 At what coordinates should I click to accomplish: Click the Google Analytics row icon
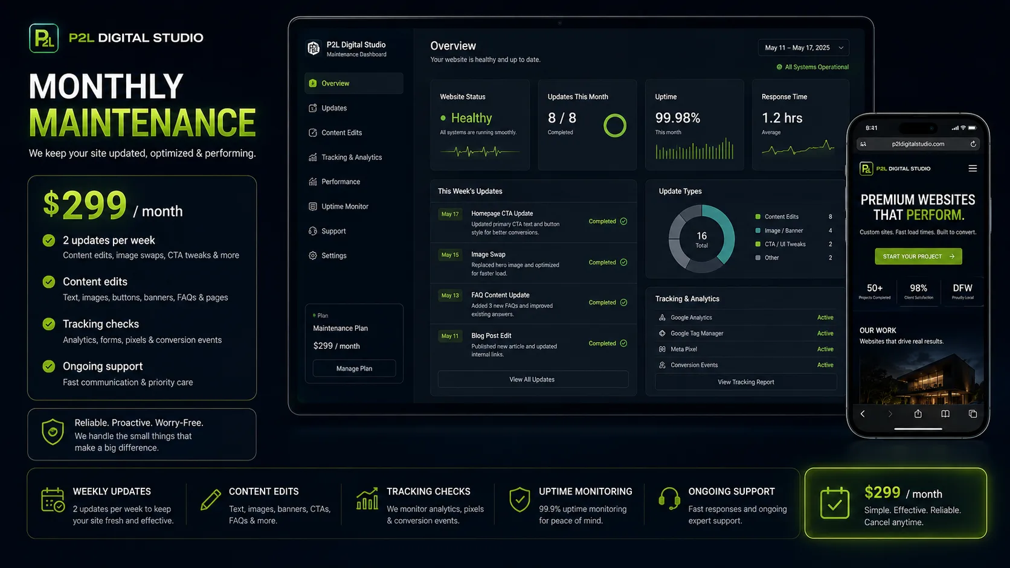pos(662,318)
